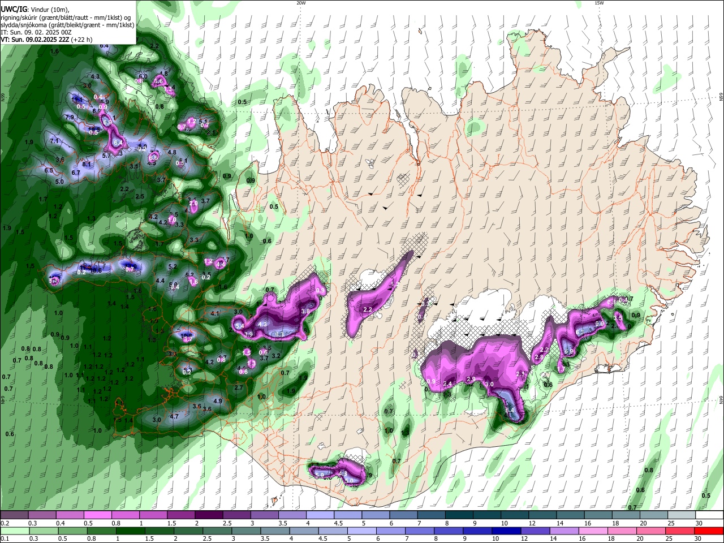Click the "IT: Sun. 09. 02. 2025 00Z" line

coord(36,32)
